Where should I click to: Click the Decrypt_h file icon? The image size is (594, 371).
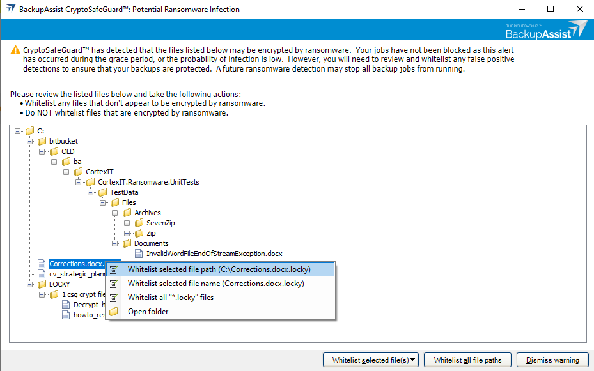pos(66,305)
